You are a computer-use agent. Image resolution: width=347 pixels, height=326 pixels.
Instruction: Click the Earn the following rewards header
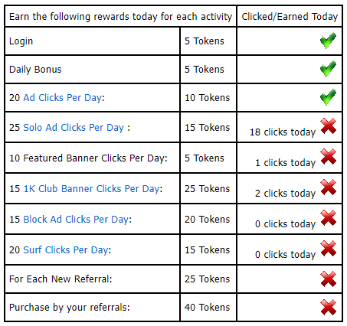tap(120, 17)
